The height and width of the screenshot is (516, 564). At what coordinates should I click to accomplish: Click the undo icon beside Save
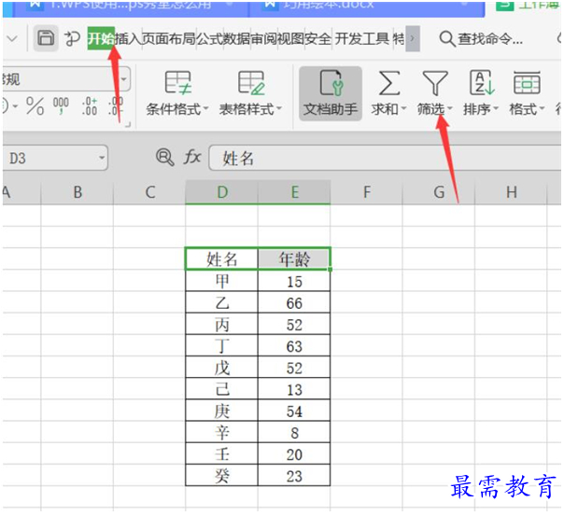coord(72,38)
